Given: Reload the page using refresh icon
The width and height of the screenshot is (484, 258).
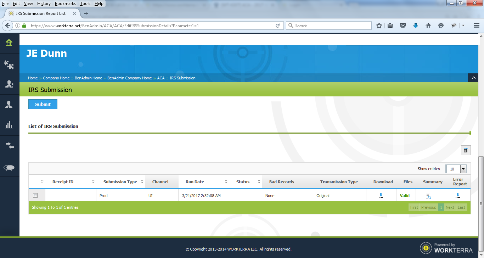Looking at the screenshot, I should 277,26.
